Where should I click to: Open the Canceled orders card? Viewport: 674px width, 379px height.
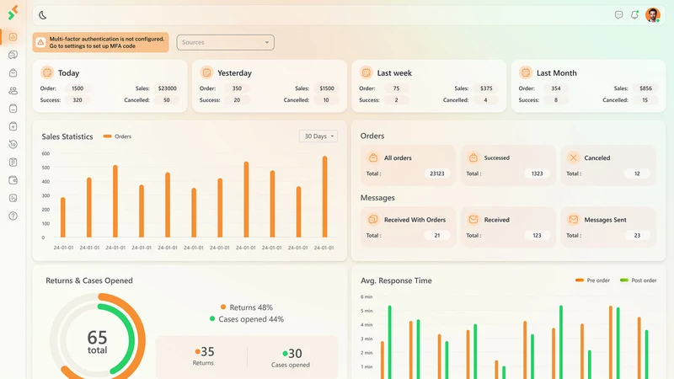coord(608,165)
